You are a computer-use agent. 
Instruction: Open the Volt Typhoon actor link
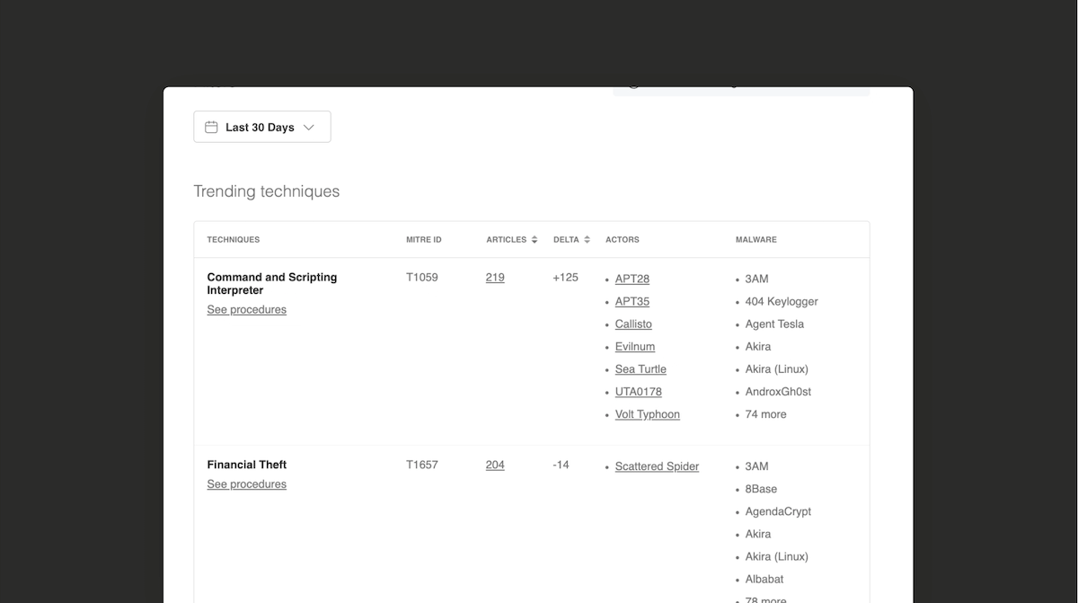click(648, 414)
